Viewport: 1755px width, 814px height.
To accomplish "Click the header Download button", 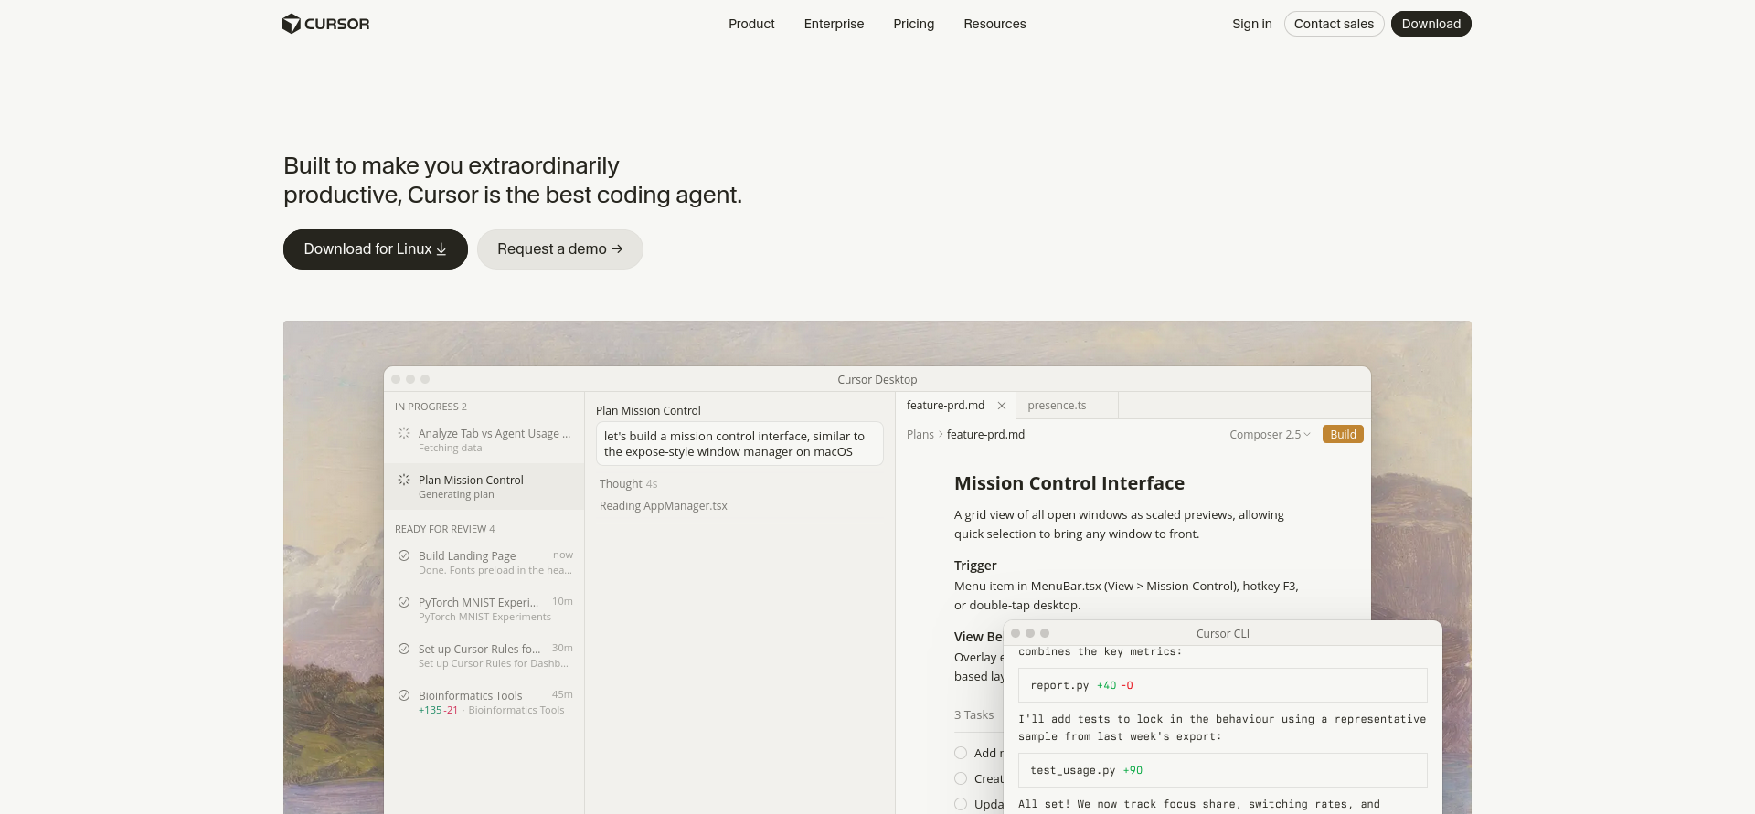I will coord(1431,24).
